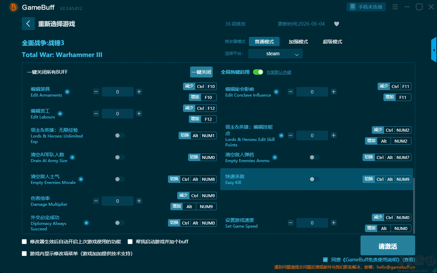Decrease Set Game Speed with minus
The width and height of the screenshot is (437, 273).
pyautogui.click(x=291, y=223)
